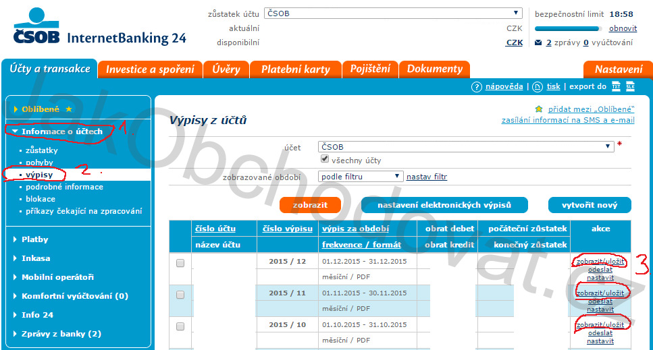This screenshot has width=653, height=350.
Task: Open the zůstatek účtu ČSOB dropdown at top
Action: 393,13
